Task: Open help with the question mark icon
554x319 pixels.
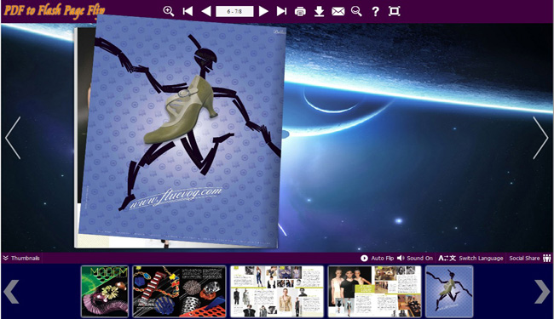Action: click(x=376, y=12)
